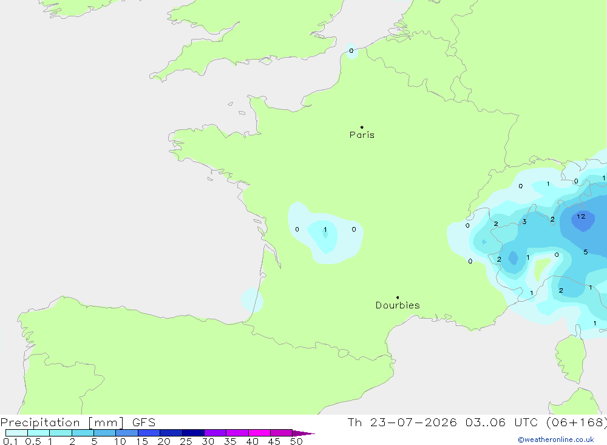Click the legend swatch between 20 and 25
This screenshot has height=445, width=607.
171,433
